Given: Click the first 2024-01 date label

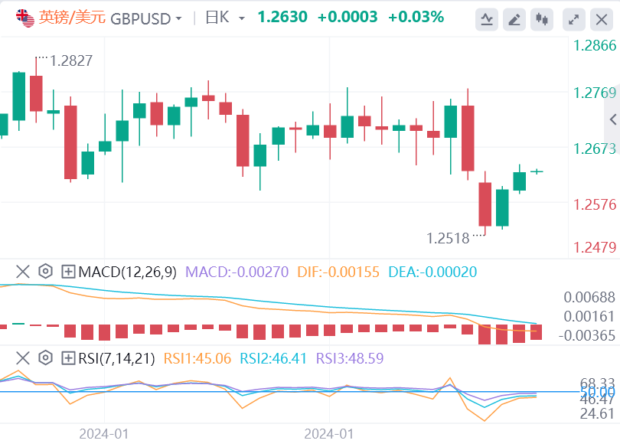Looking at the screenshot, I should coord(104,433).
